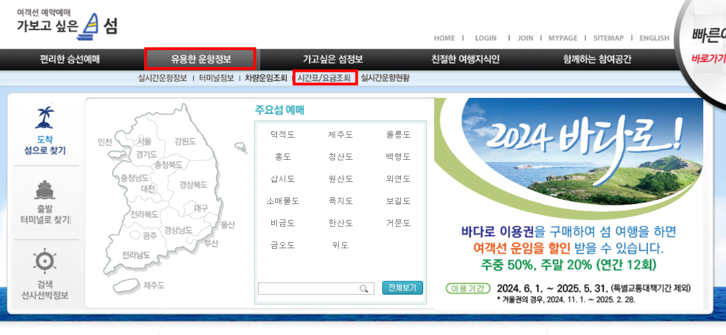Select 제주도 from 주요섬 예매 list
The height and width of the screenshot is (335, 726).
click(x=341, y=134)
